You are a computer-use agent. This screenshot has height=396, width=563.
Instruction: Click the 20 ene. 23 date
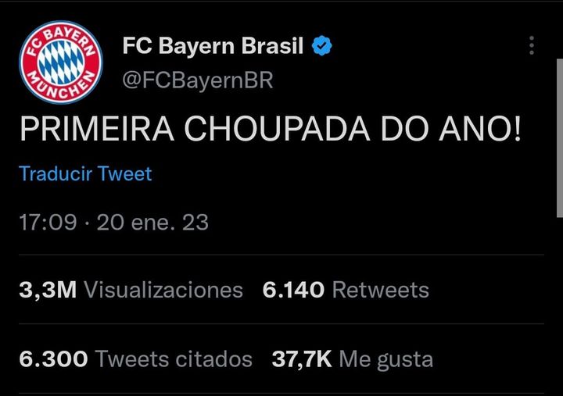152,222
